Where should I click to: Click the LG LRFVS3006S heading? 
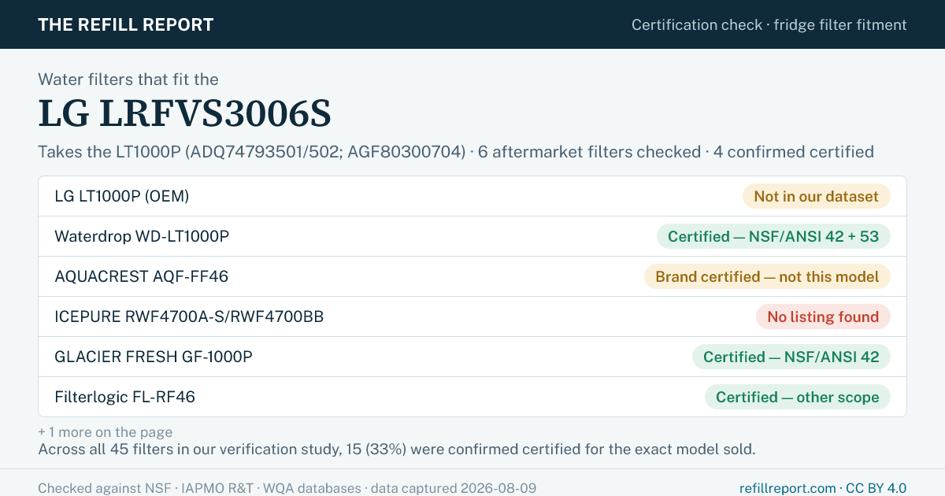(x=185, y=115)
